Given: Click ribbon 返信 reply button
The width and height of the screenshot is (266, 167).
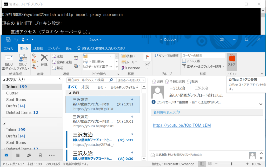Looking at the screenshot, I should [x=57, y=56].
